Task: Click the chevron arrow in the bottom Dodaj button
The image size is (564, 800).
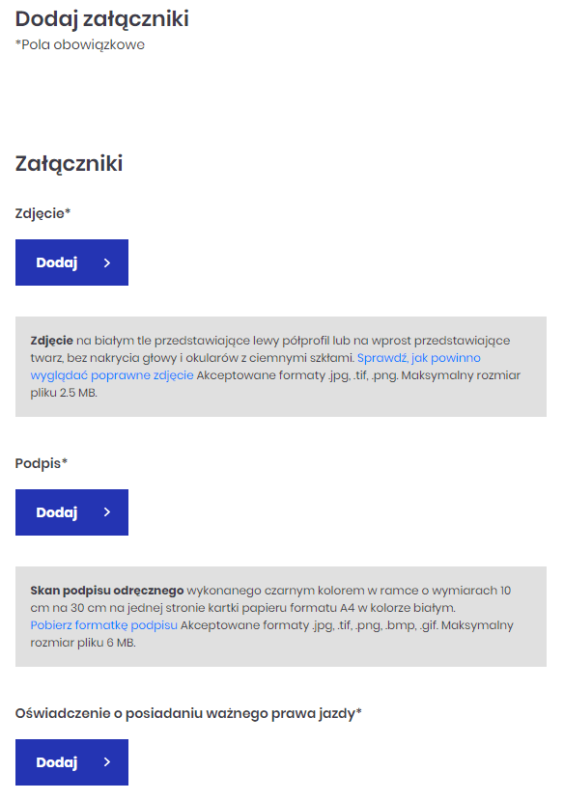Action: coord(106,762)
